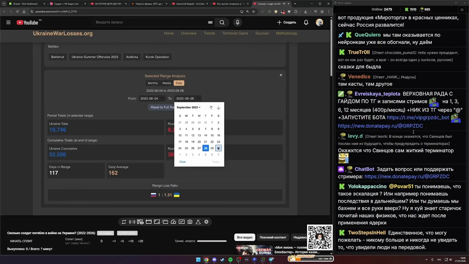Open the on-screen keyboard icon in search box
The width and height of the screenshot is (469, 264).
coord(210,22)
